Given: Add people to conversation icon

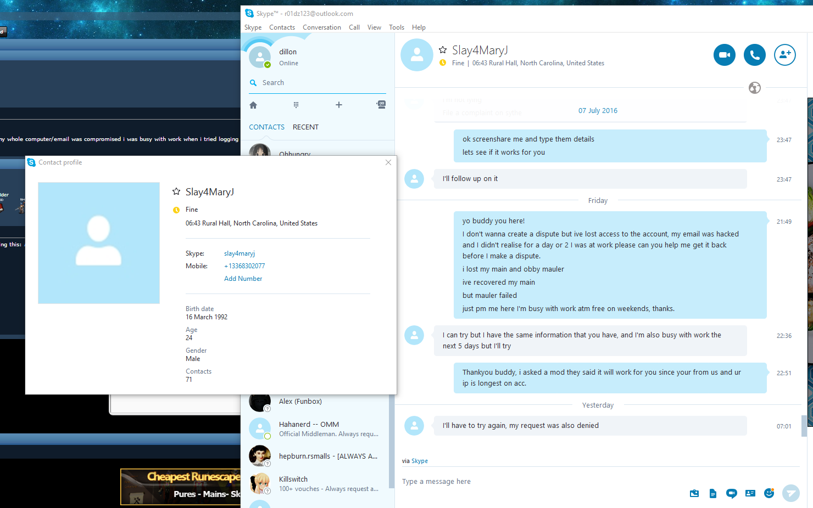Looking at the screenshot, I should pyautogui.click(x=784, y=55).
